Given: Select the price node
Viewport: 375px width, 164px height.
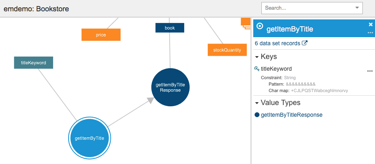Looking at the screenshot, I should pyautogui.click(x=101, y=35).
